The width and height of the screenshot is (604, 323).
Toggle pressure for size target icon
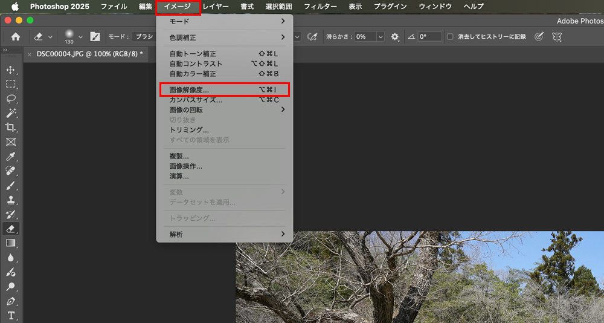point(539,37)
